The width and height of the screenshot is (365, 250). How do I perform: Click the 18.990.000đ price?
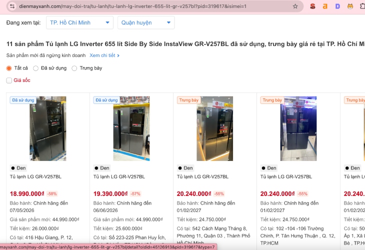coord(27,193)
